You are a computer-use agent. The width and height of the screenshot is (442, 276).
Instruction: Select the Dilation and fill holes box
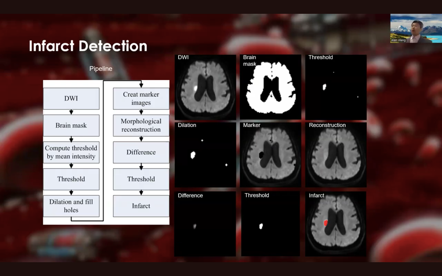click(x=71, y=206)
